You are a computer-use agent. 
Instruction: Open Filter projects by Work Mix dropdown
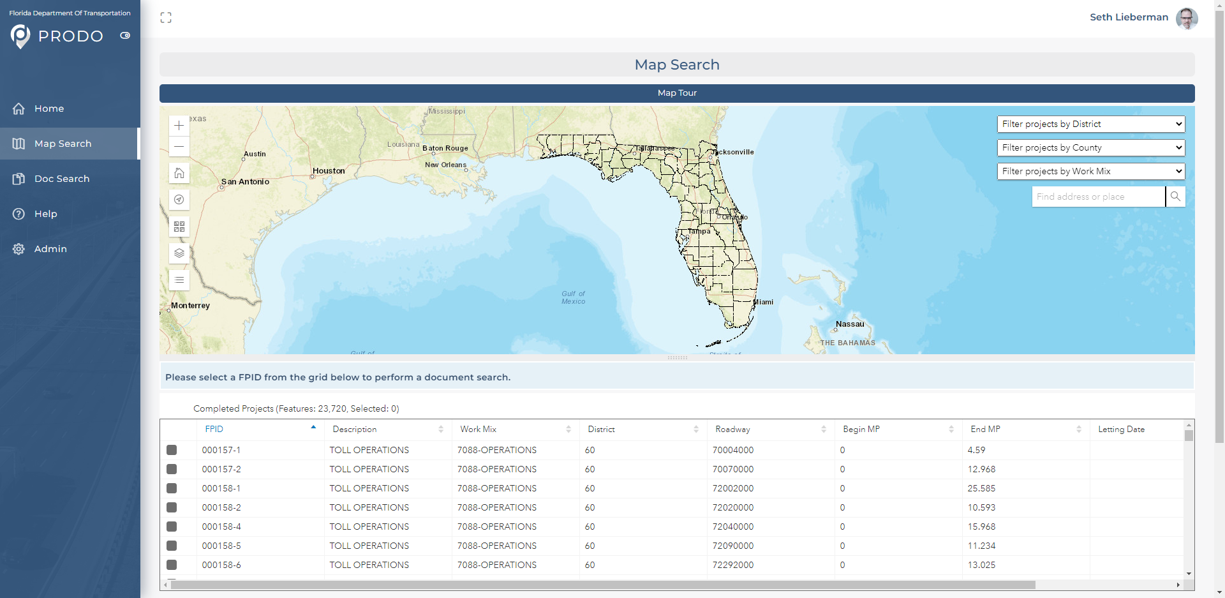tap(1091, 171)
